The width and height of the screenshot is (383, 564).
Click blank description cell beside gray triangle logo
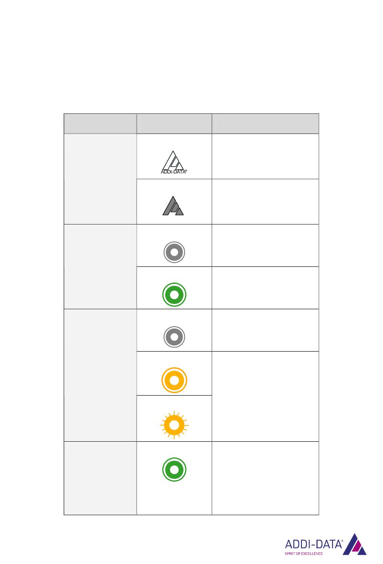coord(265,201)
